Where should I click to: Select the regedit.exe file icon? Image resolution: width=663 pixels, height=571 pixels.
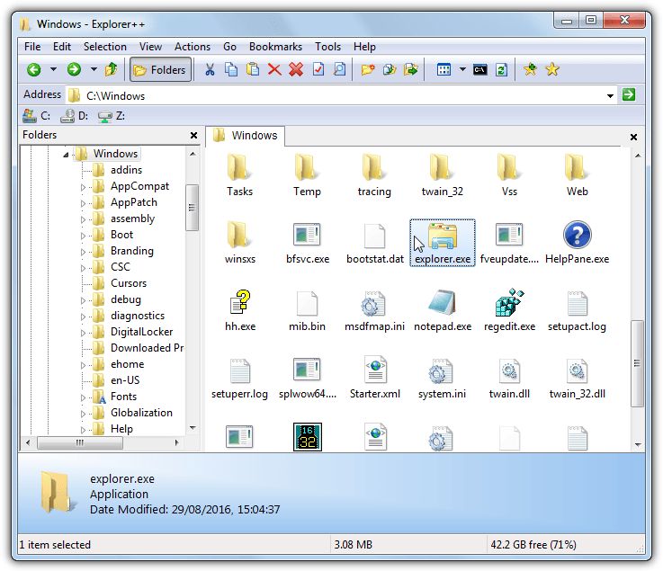point(509,303)
